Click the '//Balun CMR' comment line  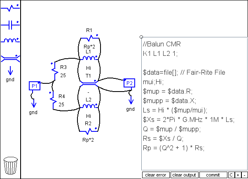pos(161,44)
